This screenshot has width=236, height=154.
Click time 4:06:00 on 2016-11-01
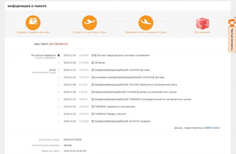(83, 99)
